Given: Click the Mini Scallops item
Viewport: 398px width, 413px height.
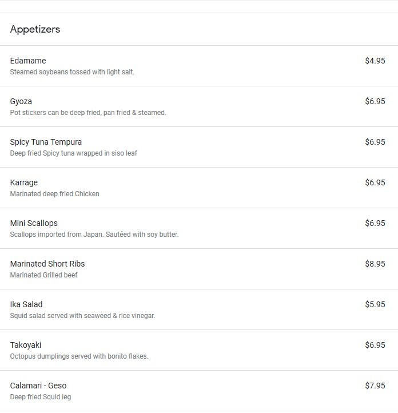Looking at the screenshot, I should pyautogui.click(x=199, y=228).
